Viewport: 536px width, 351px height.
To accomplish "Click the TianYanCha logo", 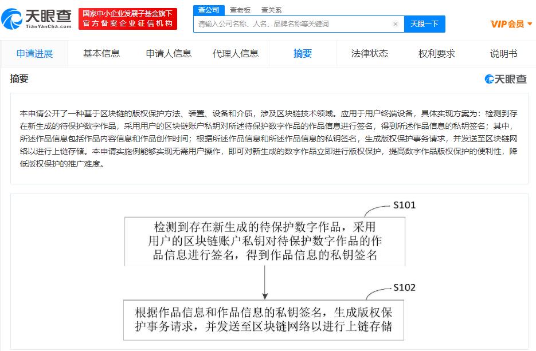I will point(37,19).
